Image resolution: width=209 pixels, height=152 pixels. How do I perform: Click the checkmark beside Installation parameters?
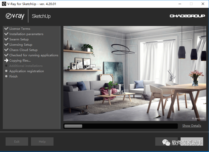click(x=6, y=34)
